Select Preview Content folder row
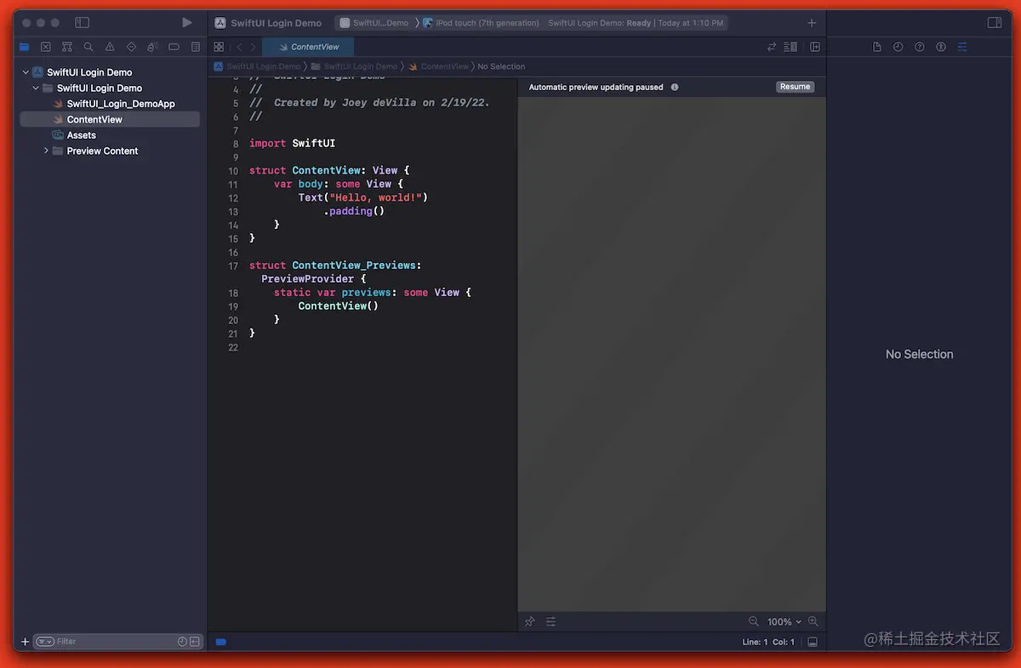The width and height of the screenshot is (1021, 668). tap(110, 151)
